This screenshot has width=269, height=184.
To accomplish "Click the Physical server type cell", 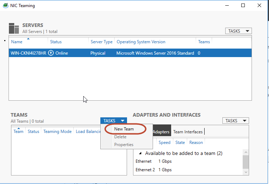I will tap(98, 53).
